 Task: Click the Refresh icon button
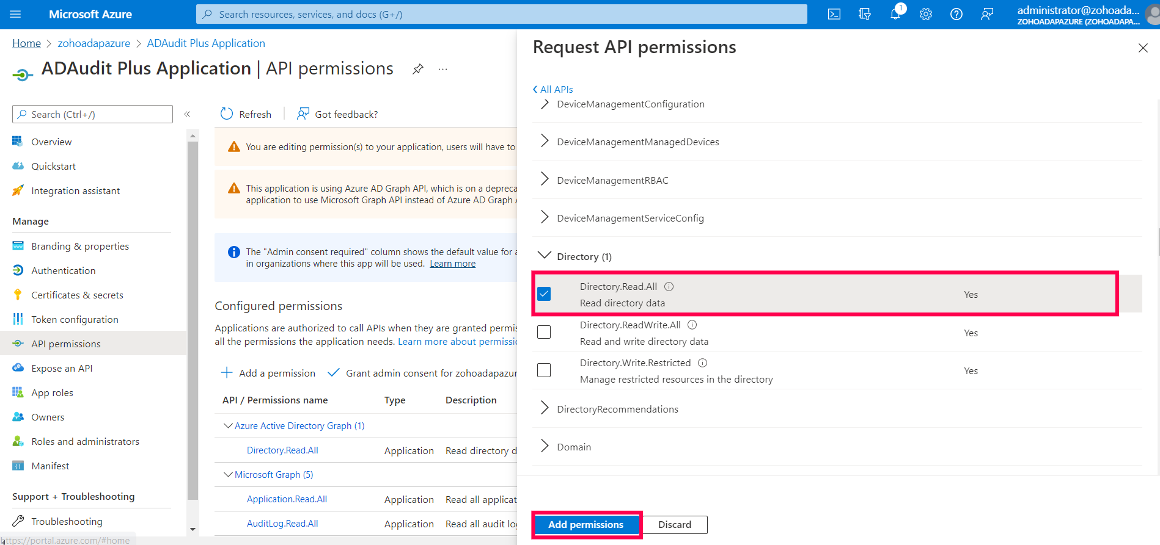point(227,114)
